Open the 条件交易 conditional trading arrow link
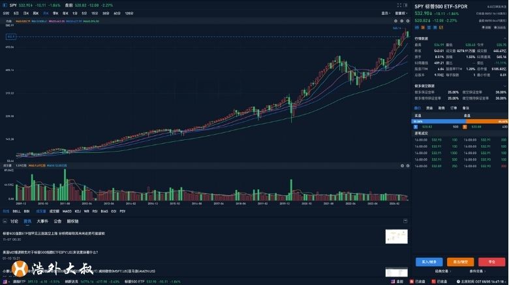The image size is (509, 285). (x=478, y=271)
